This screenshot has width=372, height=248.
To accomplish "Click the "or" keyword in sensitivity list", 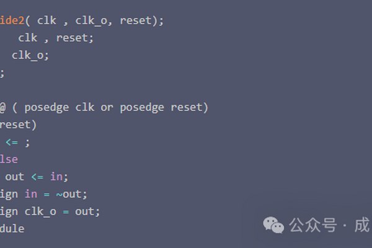I will (107, 107).
